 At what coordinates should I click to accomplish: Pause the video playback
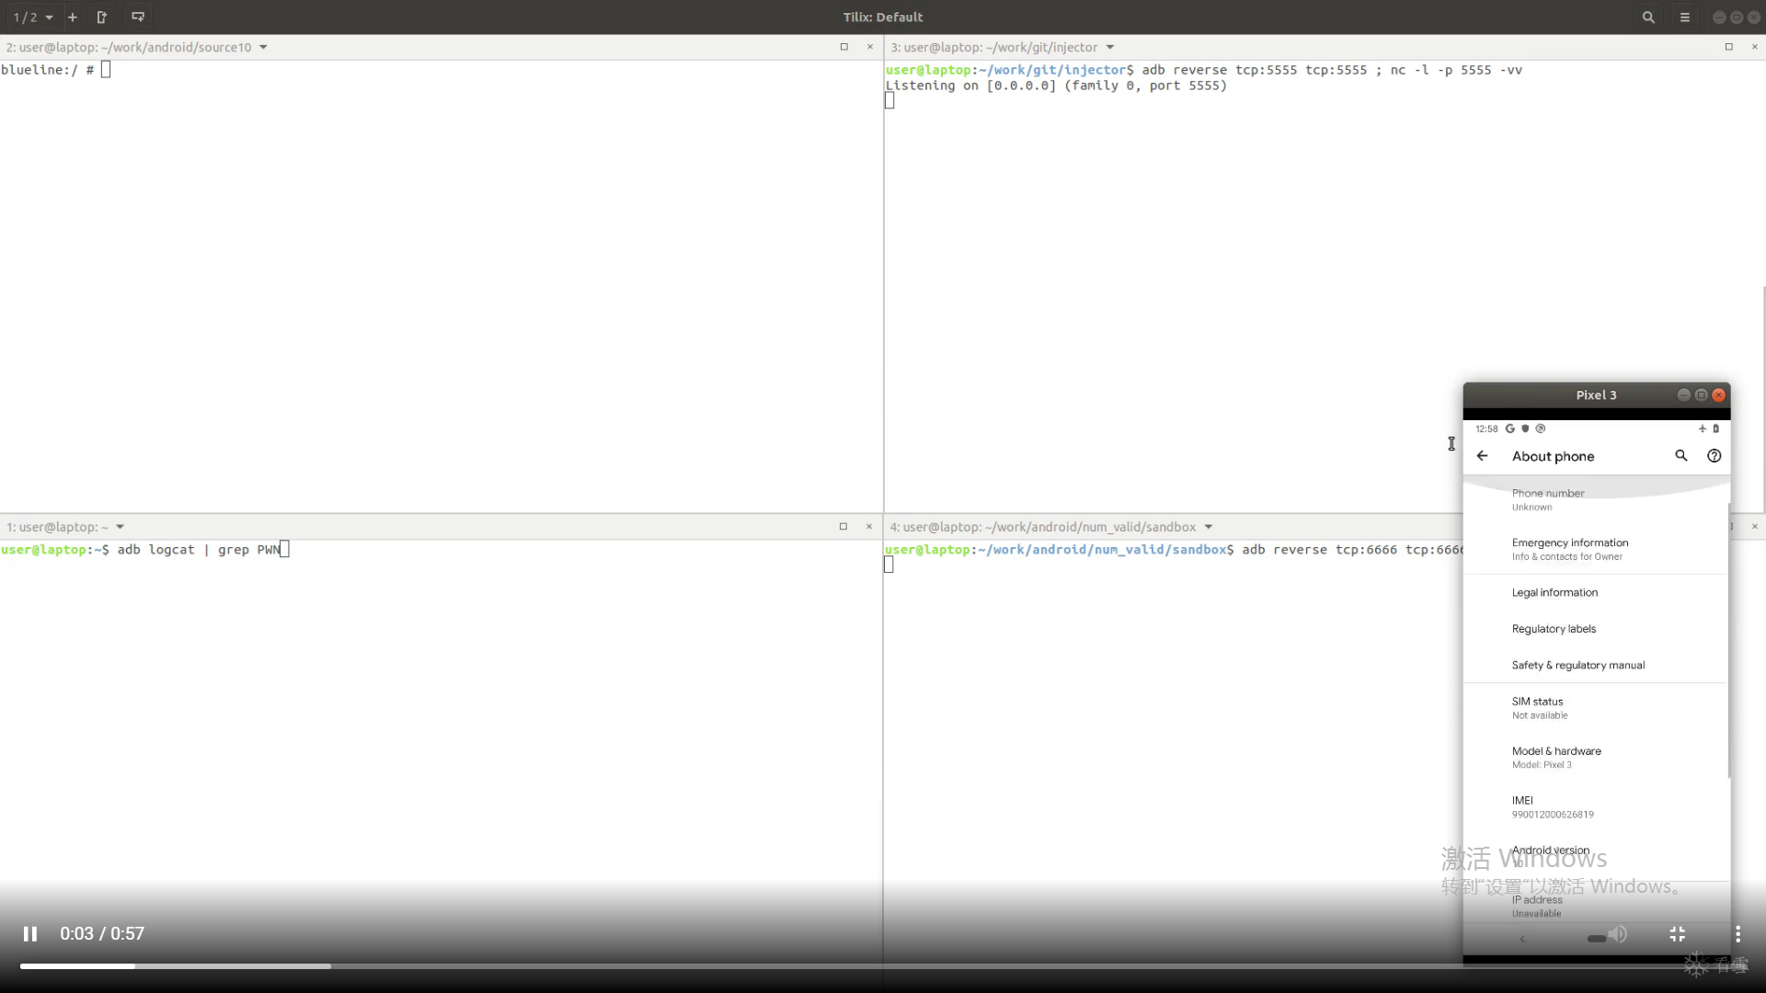click(x=30, y=934)
